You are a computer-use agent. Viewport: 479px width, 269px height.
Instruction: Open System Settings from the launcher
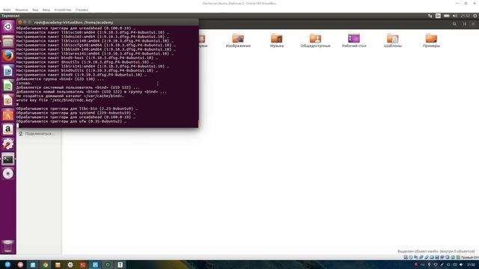point(8,144)
